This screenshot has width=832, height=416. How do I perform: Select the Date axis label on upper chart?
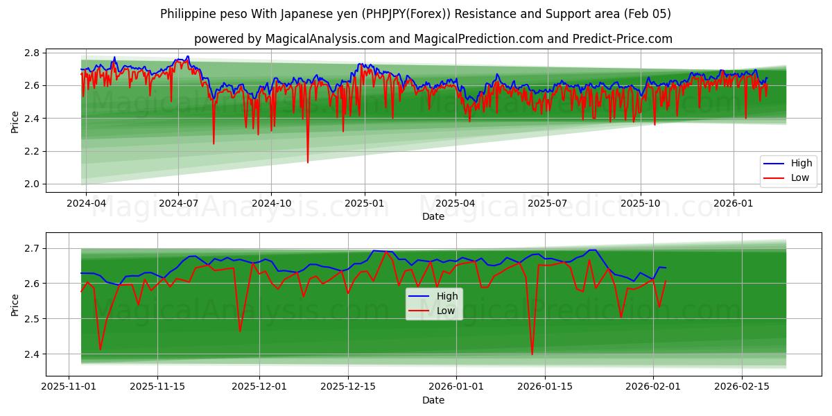[x=433, y=217]
